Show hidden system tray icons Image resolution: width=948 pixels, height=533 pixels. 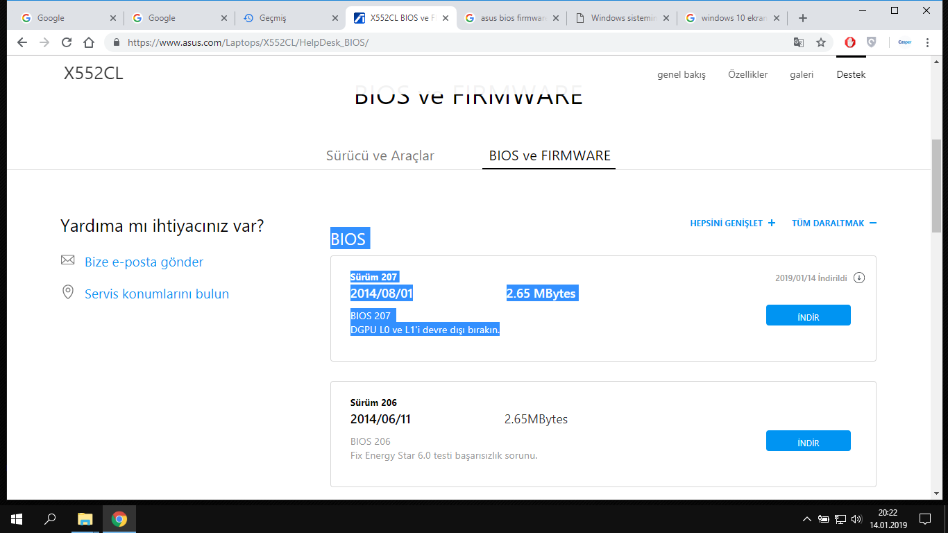806,519
